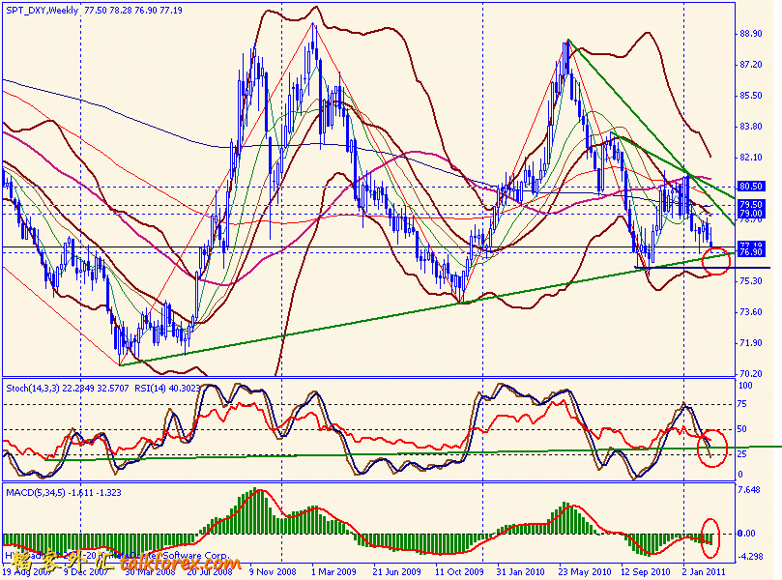Click the Stoch(14,3,3) indicator label

pyautogui.click(x=33, y=388)
